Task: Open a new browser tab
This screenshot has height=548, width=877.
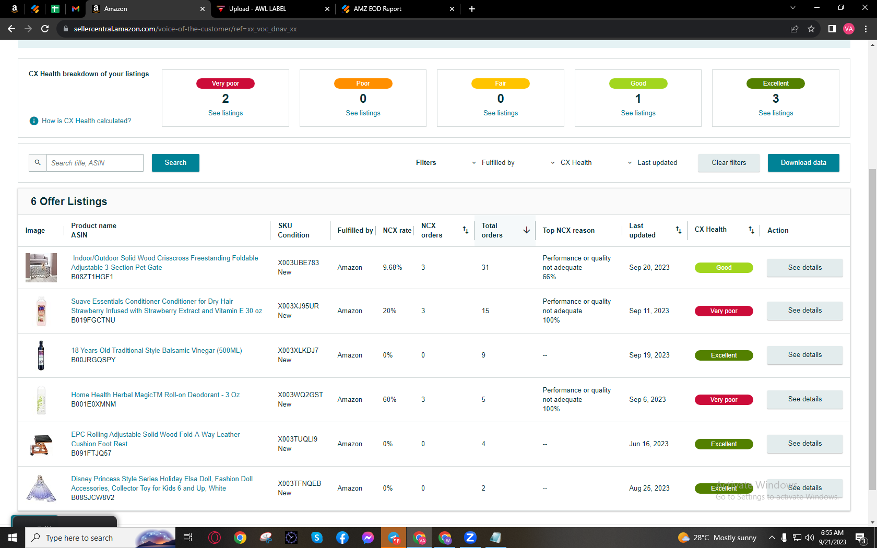Action: [x=472, y=9]
